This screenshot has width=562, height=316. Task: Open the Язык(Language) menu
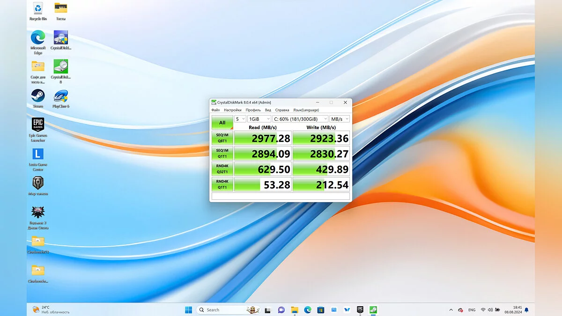click(306, 110)
